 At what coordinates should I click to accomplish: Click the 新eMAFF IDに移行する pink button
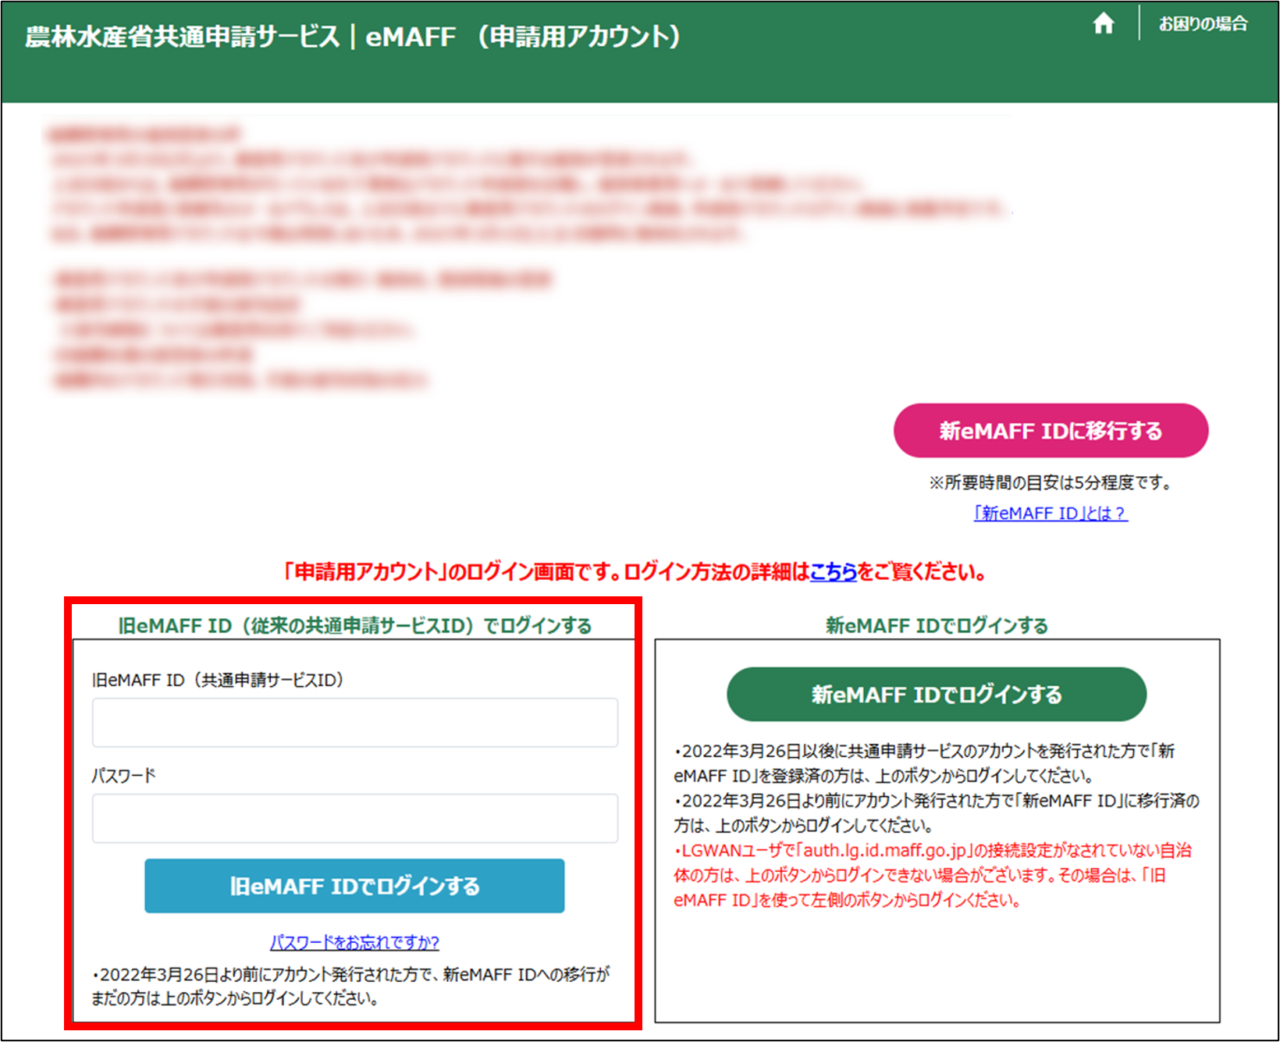tap(1051, 430)
